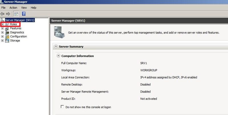Select Configuration in the console tree
228x115 pixels.
coord(19,37)
